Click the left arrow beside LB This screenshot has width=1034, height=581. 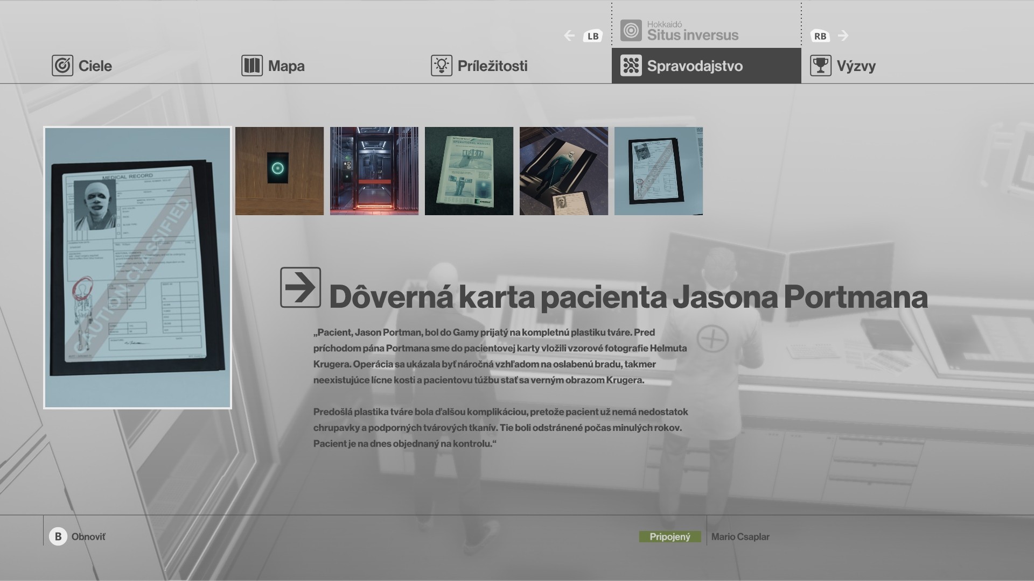pos(569,36)
